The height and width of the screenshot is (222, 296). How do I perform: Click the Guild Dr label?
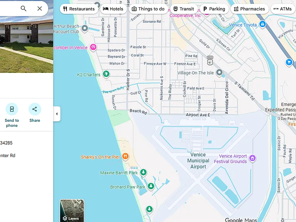pyautogui.click(x=204, y=44)
